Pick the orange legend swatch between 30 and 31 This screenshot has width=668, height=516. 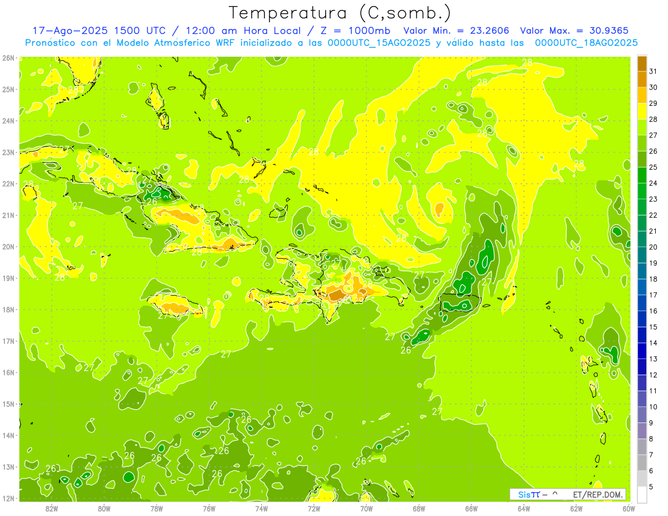coord(642,79)
